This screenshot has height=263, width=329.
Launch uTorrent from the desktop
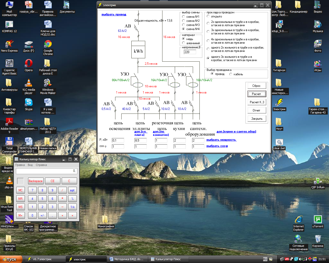click(318, 220)
